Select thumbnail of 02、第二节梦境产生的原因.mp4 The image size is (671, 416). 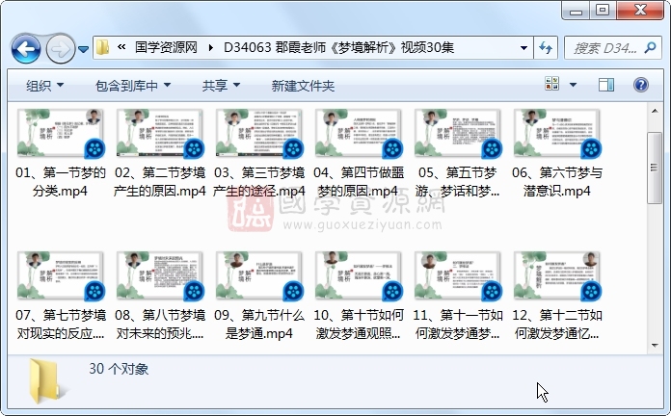[x=160, y=133]
